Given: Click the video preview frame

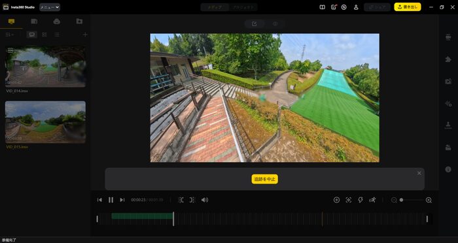Looking at the screenshot, I should 264,98.
